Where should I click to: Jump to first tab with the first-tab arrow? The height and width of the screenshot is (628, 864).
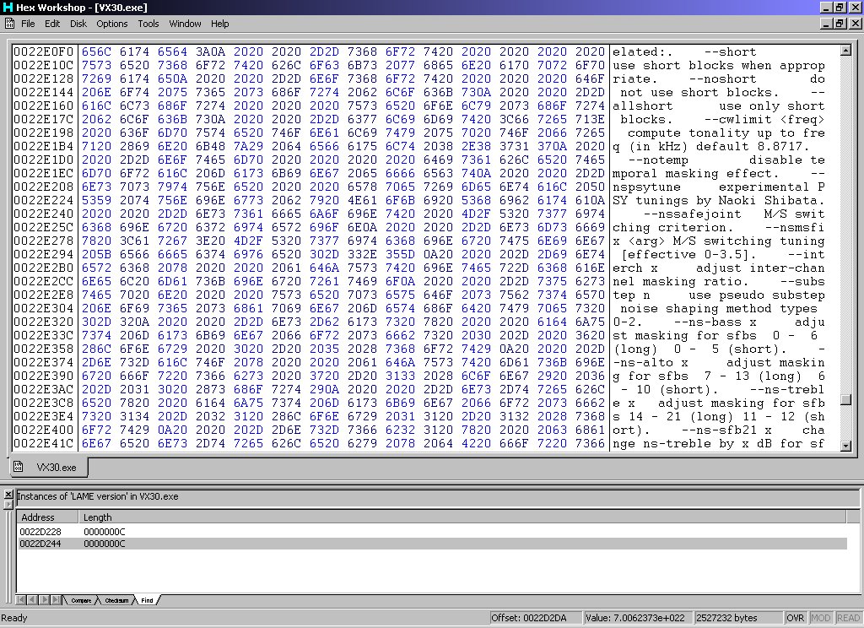[x=20, y=600]
